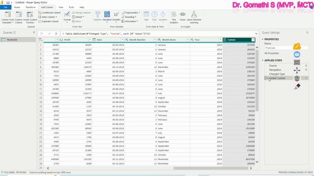The image size is (314, 176).
Task: Select the financials query
Action: [x=18, y=40]
